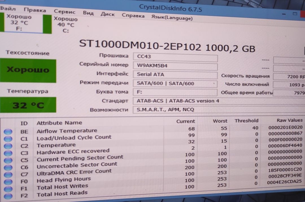Click the Raw Values column header
The height and width of the screenshot is (202, 305).
click(x=290, y=120)
